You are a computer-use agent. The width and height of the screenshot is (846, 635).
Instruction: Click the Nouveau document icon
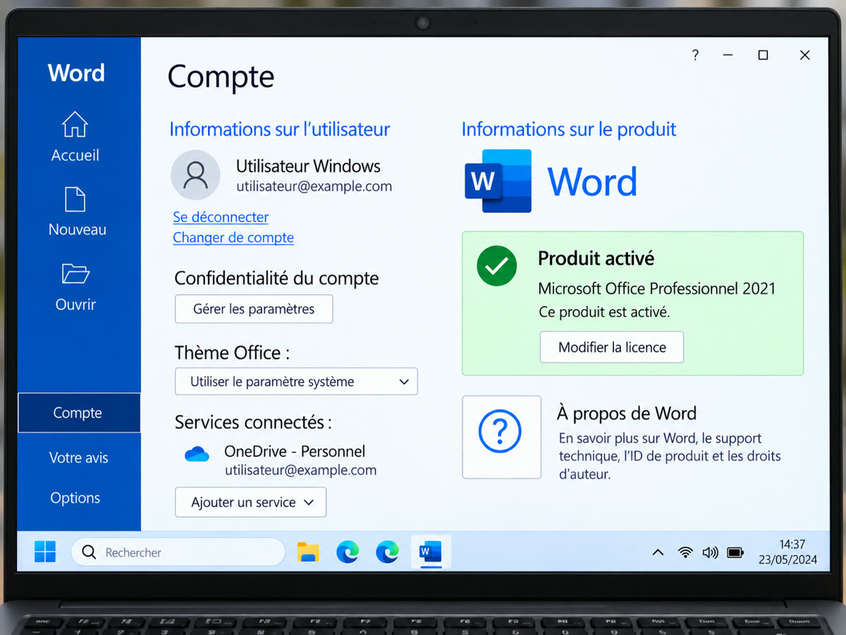pos(75,200)
